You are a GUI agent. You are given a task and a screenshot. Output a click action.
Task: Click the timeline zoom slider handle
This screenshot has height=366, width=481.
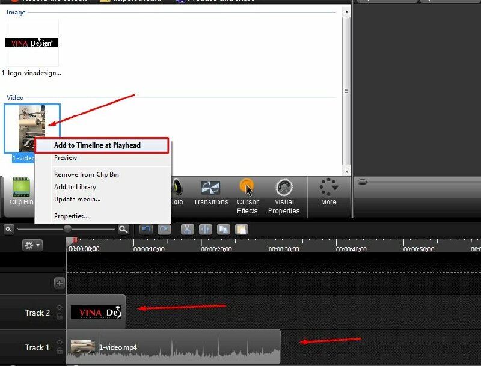67,229
